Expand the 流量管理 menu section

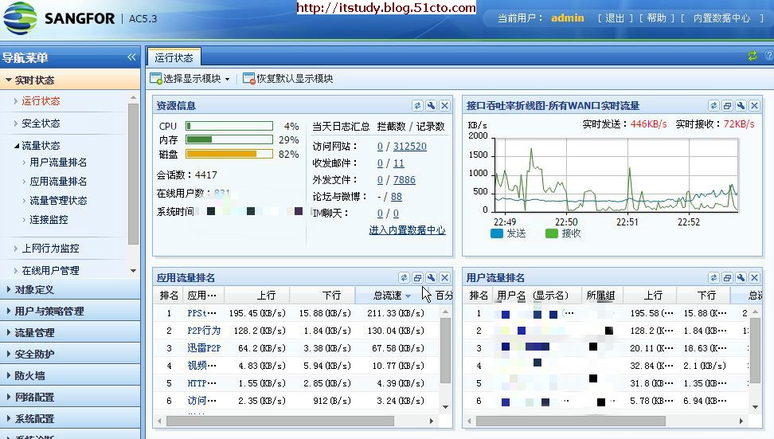pos(70,333)
